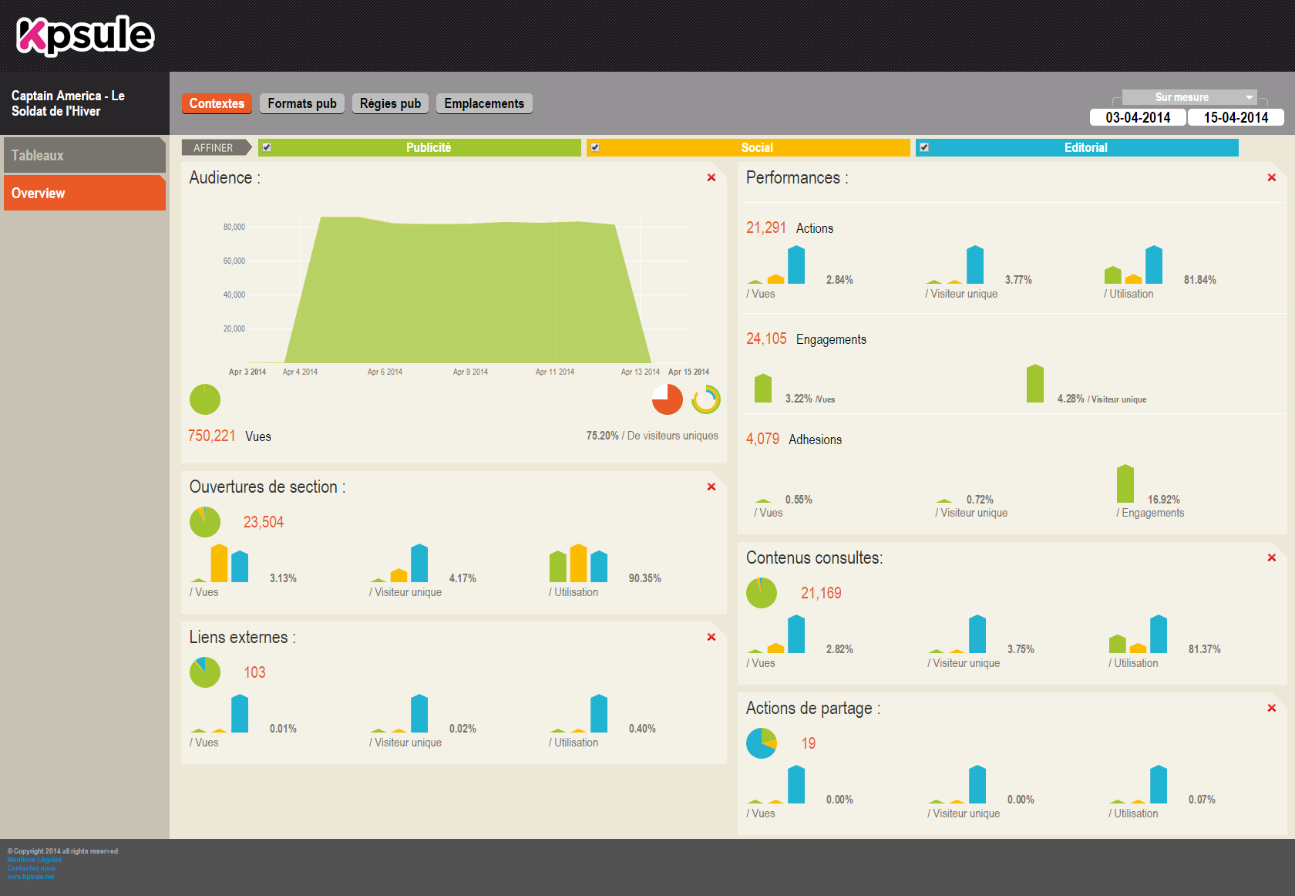Disable the Editorial filter checkbox

tap(924, 147)
